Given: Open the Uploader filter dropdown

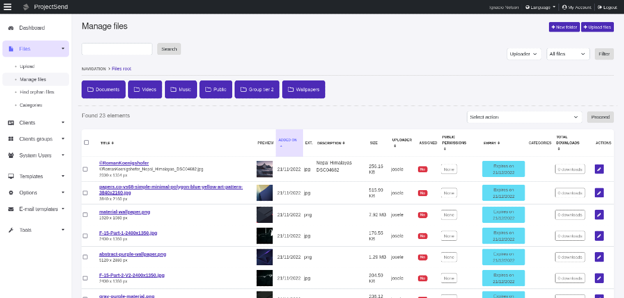Looking at the screenshot, I should pyautogui.click(x=524, y=54).
